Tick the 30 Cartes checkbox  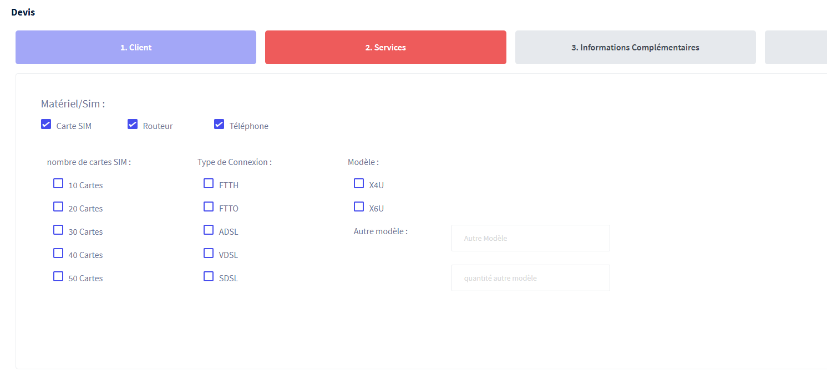pos(58,230)
